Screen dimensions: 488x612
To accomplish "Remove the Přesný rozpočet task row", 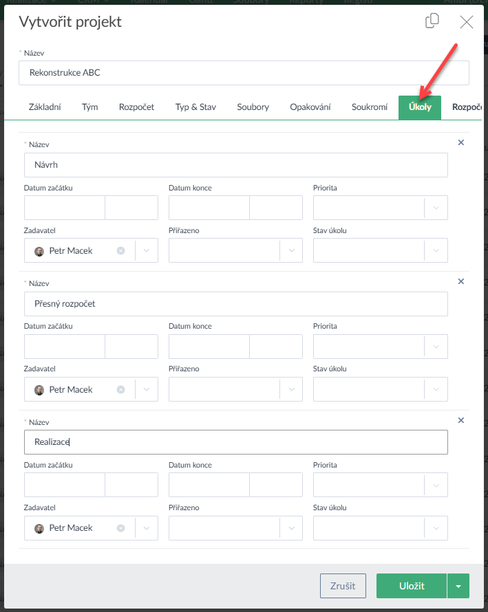I will tap(461, 281).
